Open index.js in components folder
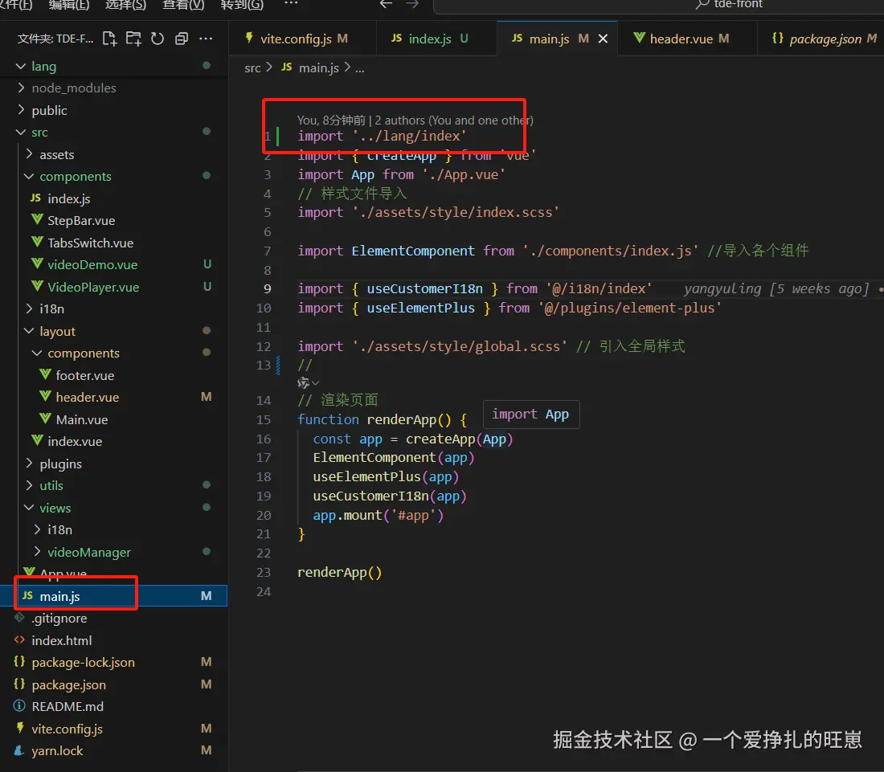This screenshot has width=884, height=772. click(114, 199)
